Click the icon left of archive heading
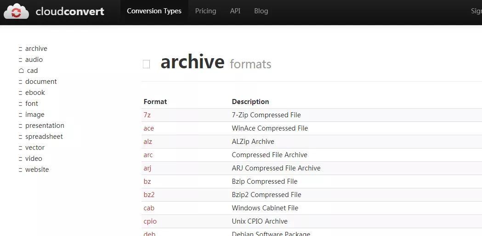Screen dimensions: 482x236 [x=146, y=64]
